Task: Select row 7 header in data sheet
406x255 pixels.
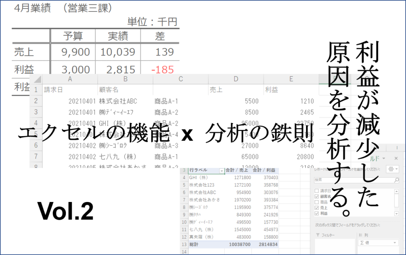Action: pos(36,156)
